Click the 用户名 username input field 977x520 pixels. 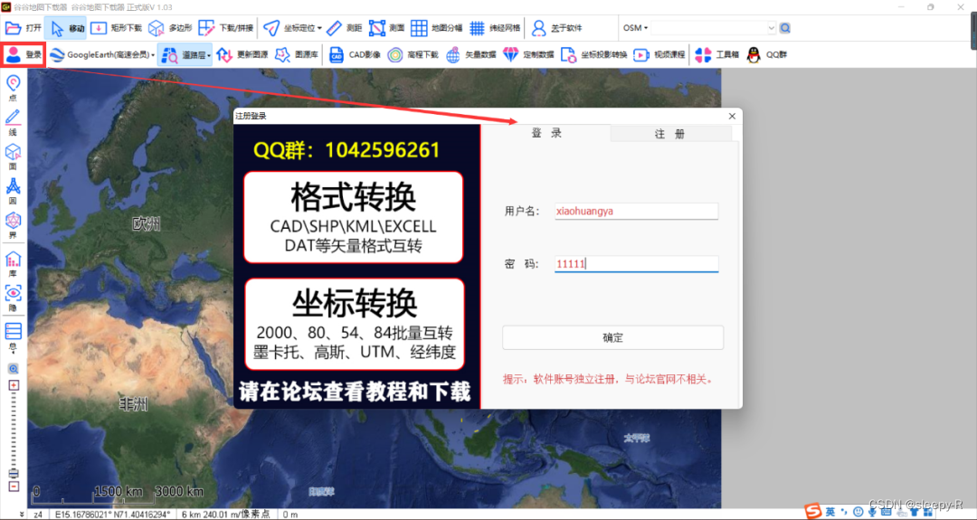pos(636,211)
